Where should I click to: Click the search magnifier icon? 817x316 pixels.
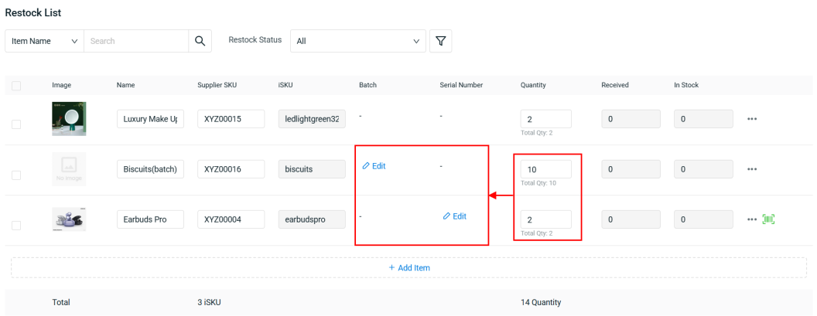(200, 41)
